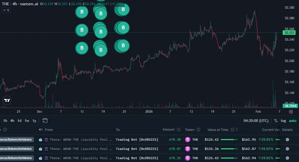The height and width of the screenshot is (162, 299).
Task: Open the chart settings gear icon
Action: pos(291,112)
